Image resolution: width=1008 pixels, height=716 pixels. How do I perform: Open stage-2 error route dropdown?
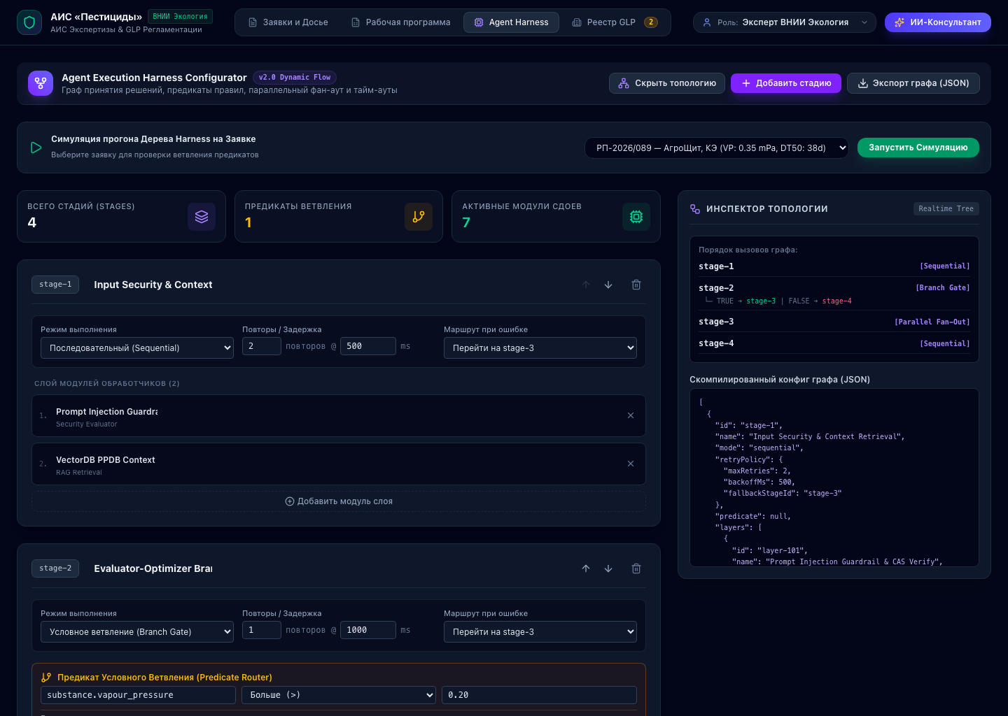(x=540, y=631)
